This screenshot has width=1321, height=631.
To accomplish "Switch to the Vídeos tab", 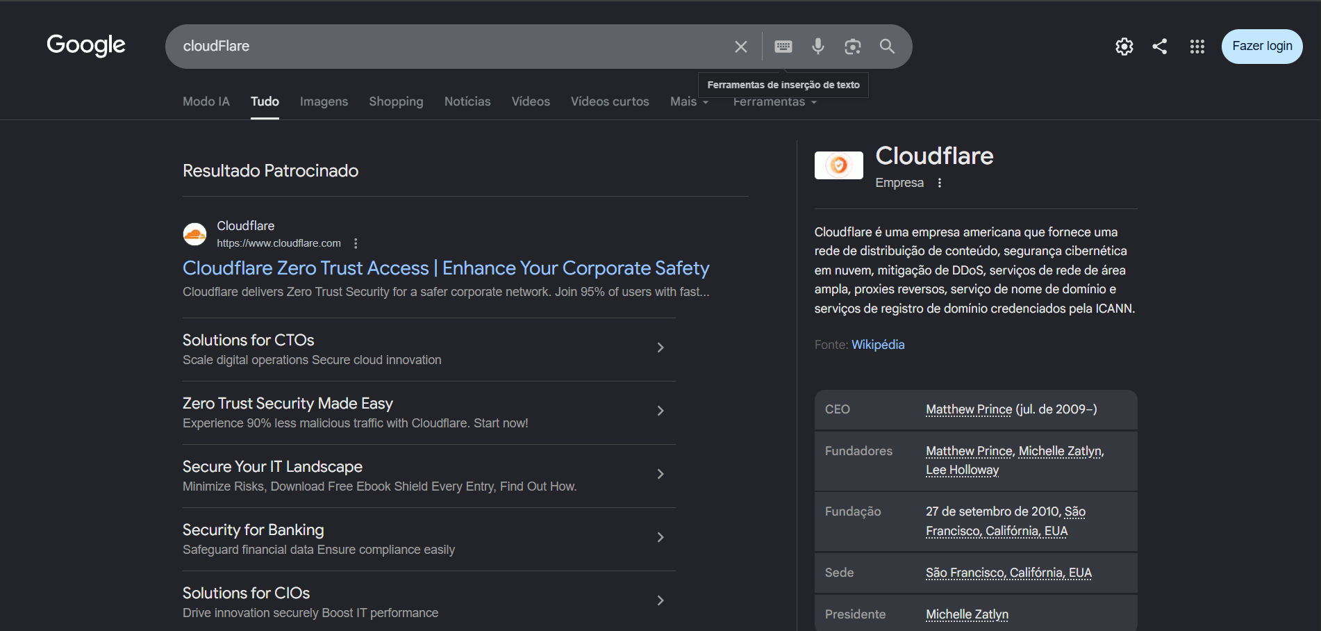I will pyautogui.click(x=531, y=101).
